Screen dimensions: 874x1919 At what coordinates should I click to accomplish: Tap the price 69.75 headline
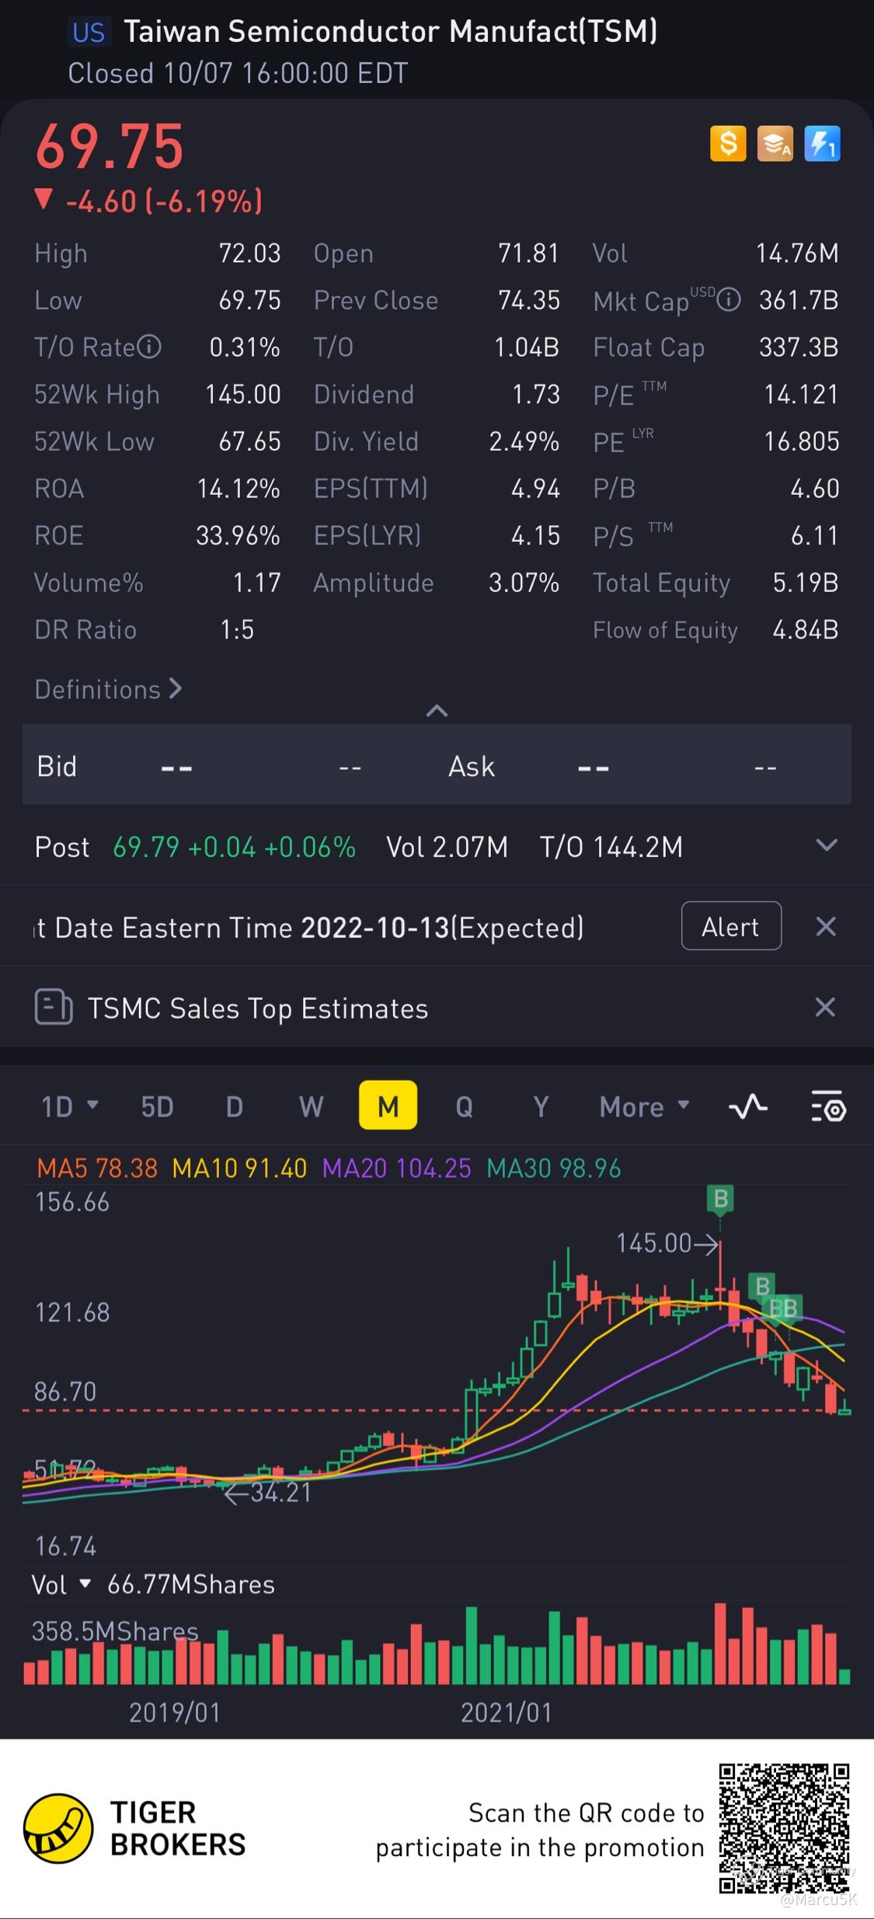(110, 147)
